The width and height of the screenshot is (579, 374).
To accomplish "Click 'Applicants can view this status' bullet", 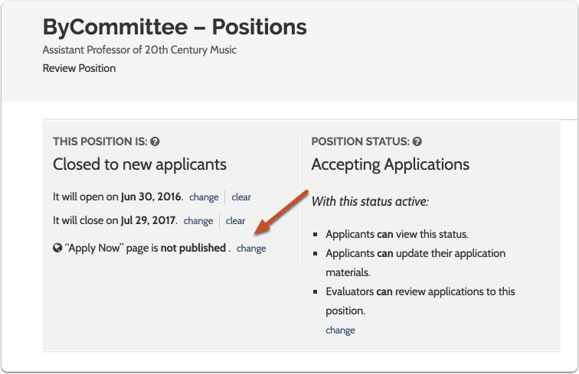I will pyautogui.click(x=397, y=234).
